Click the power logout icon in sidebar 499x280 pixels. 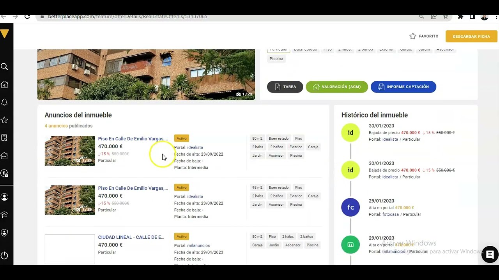tap(4, 255)
